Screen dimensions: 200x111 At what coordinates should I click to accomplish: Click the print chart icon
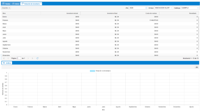pyautogui.click(x=197, y=67)
